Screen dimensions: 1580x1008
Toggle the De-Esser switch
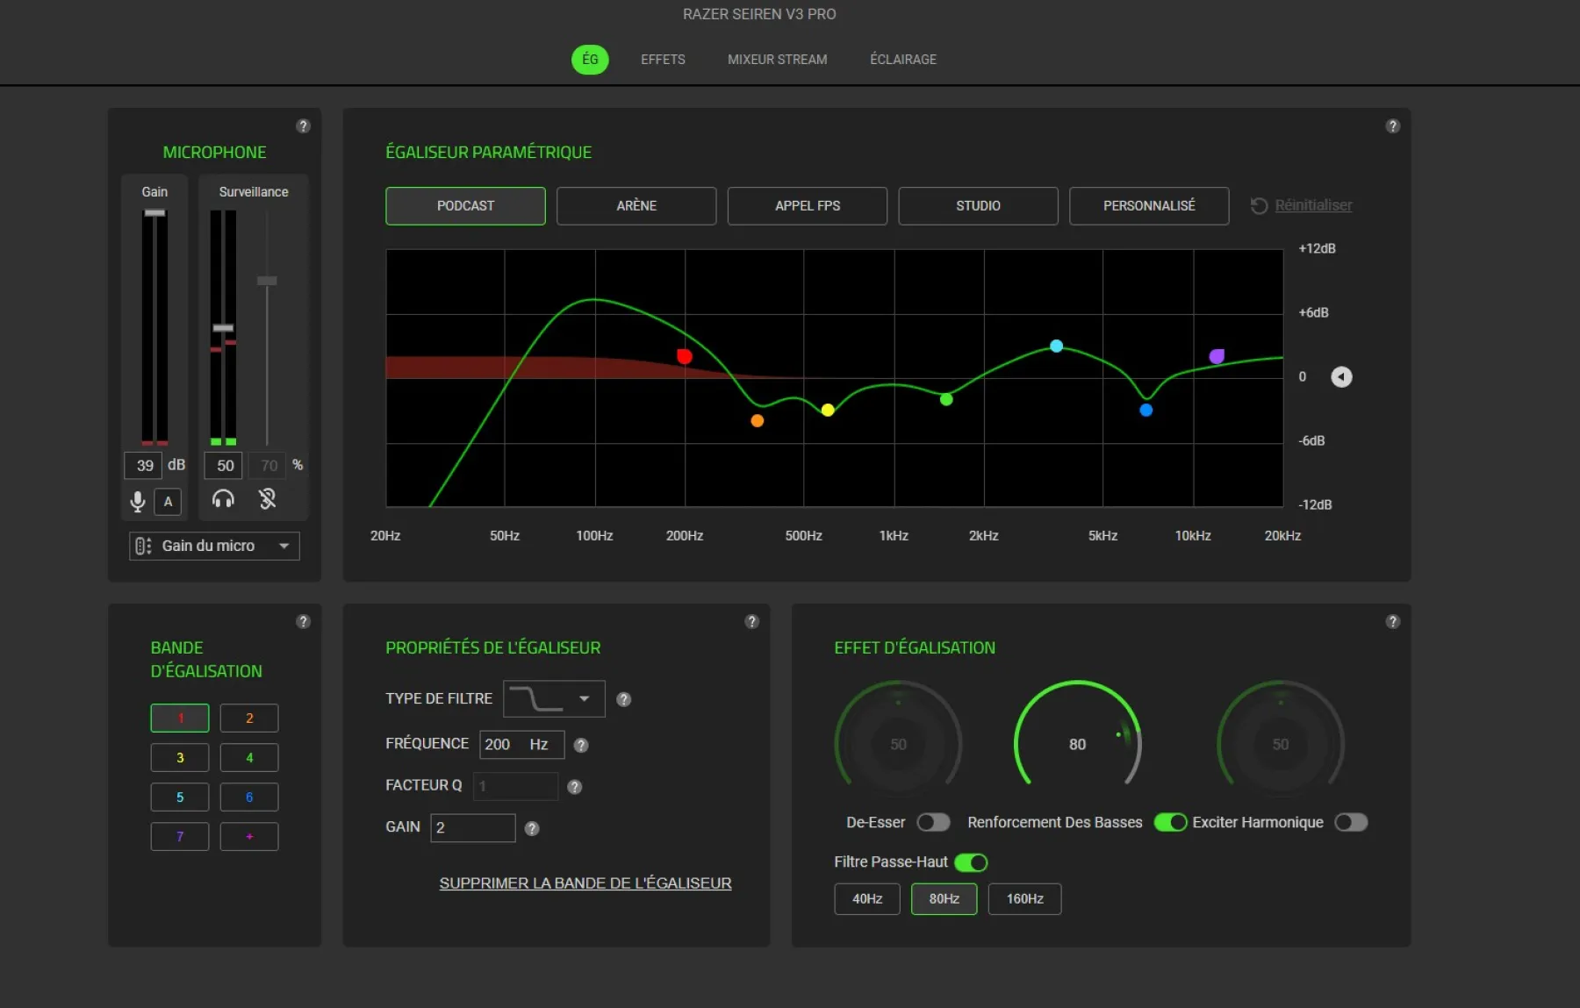933,822
